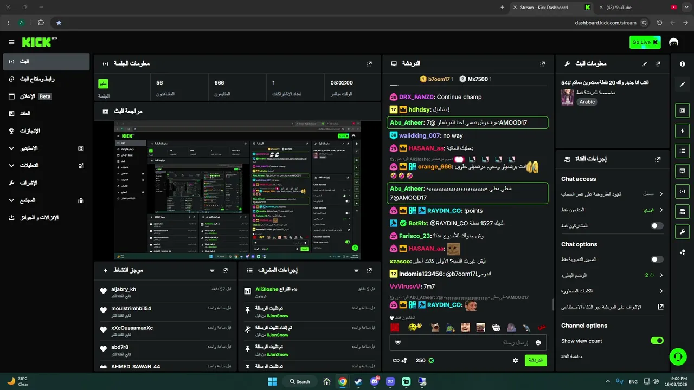Insert the trollface emote

tap(496, 328)
